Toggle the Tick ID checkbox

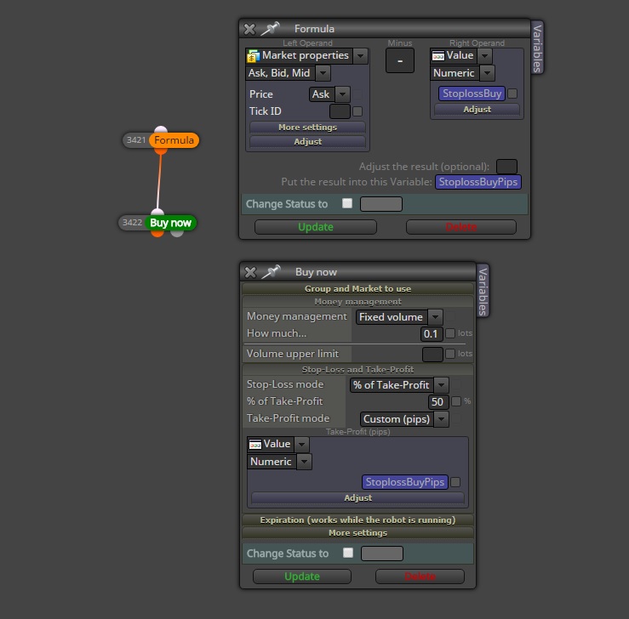tap(357, 111)
